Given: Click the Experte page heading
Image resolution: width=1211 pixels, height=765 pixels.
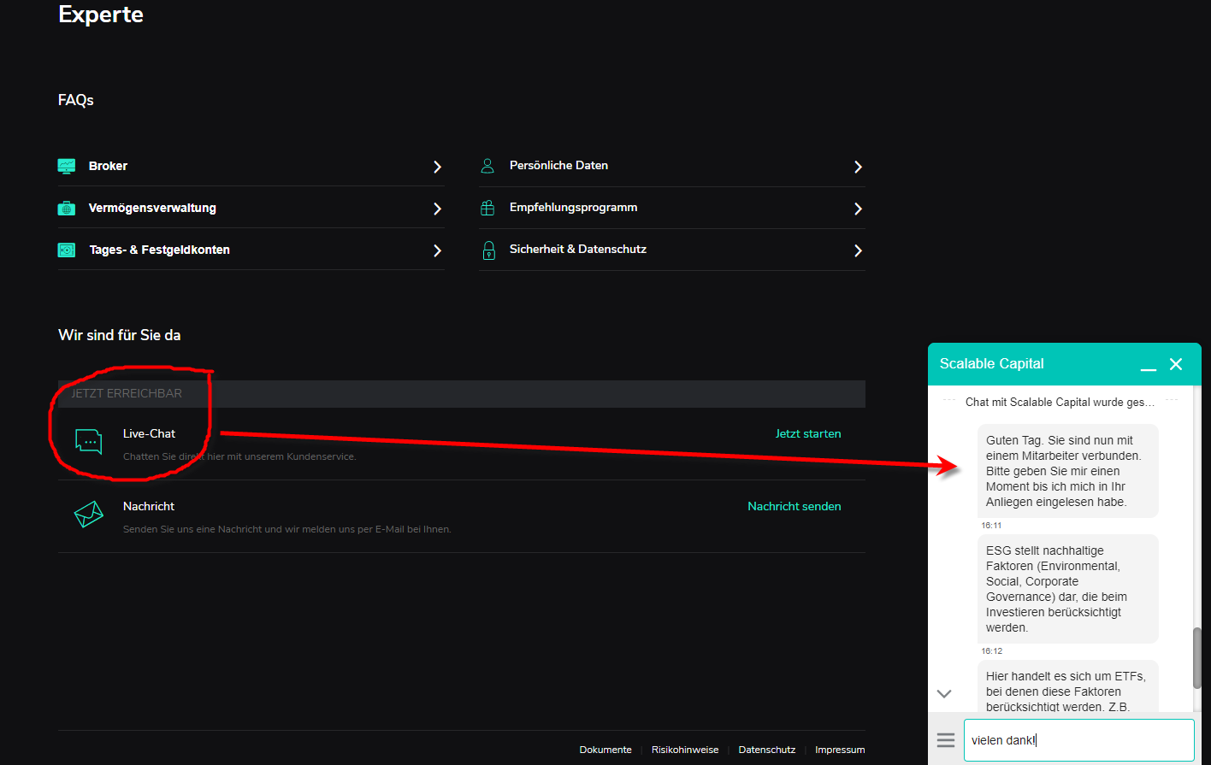Looking at the screenshot, I should point(101,15).
